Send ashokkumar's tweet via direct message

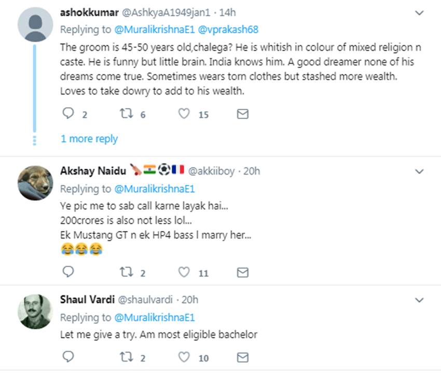242,114
